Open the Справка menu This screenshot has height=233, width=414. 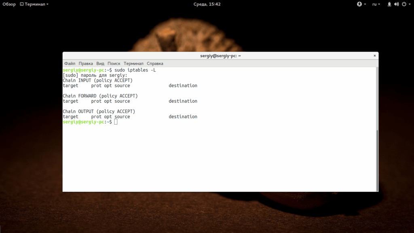(x=155, y=64)
